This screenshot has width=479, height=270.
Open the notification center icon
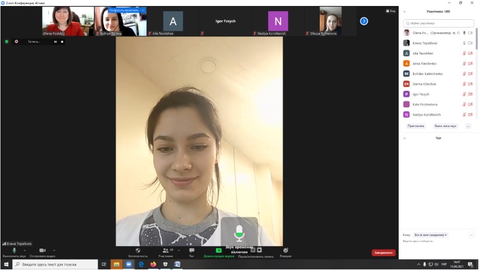click(471, 265)
